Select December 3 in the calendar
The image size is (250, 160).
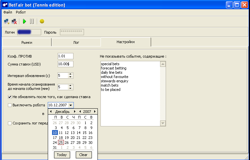(56, 128)
